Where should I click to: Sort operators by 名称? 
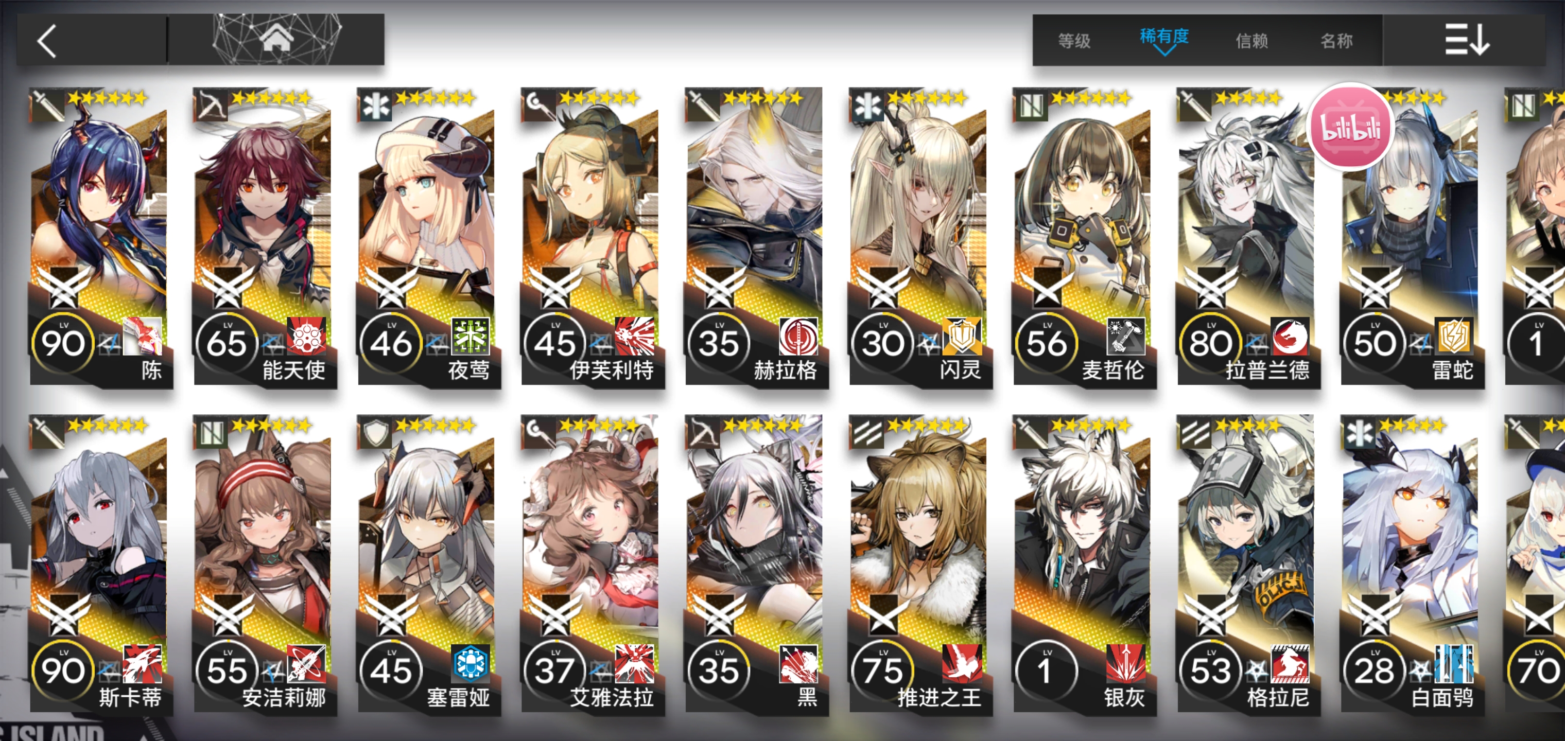coord(1336,41)
